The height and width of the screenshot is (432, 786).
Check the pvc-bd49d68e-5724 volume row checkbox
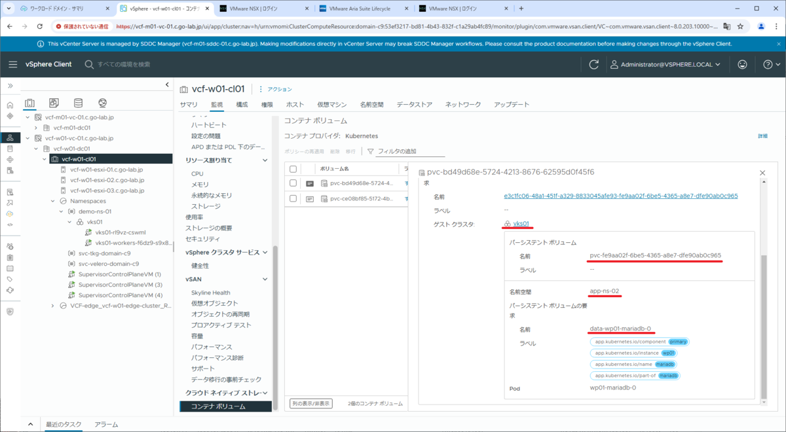point(293,183)
